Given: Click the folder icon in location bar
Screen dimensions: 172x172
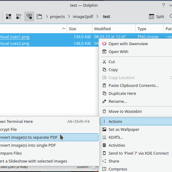Looking at the screenshot, I should pos(39,16).
